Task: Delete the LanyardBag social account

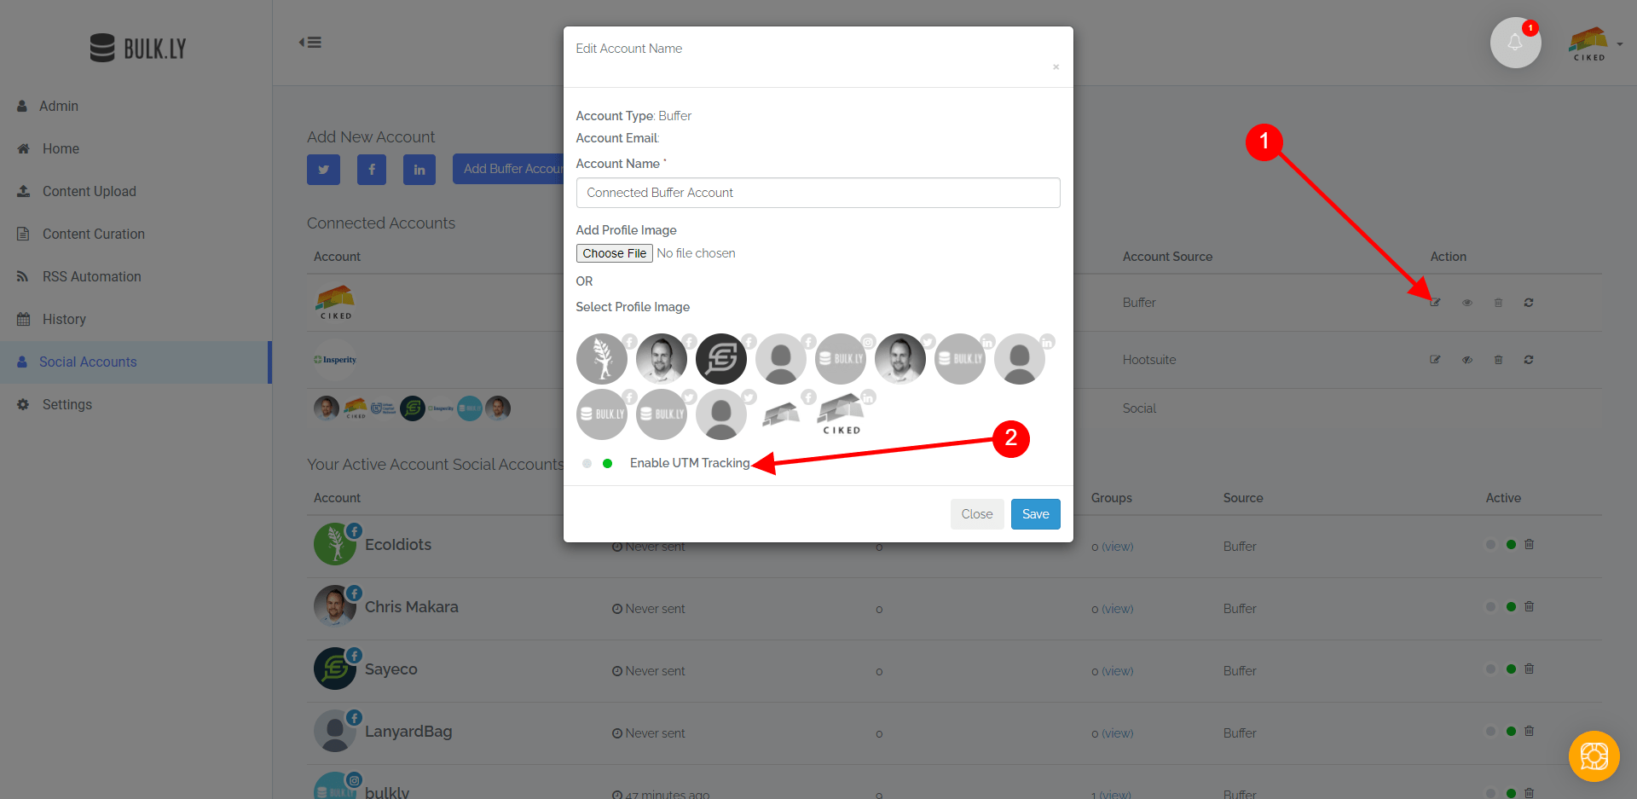Action: [x=1530, y=731]
